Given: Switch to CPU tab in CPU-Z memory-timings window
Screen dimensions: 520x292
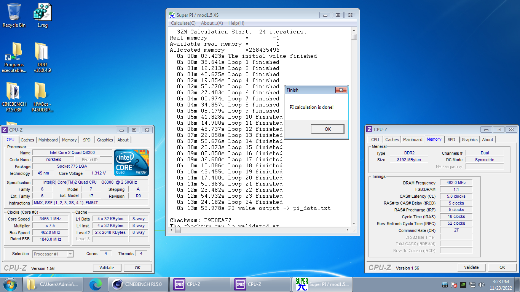Looking at the screenshot, I should 375,140.
